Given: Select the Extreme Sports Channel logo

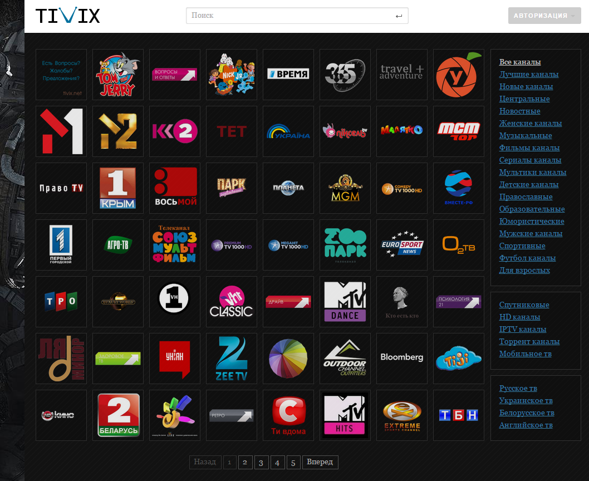Looking at the screenshot, I should tap(401, 415).
